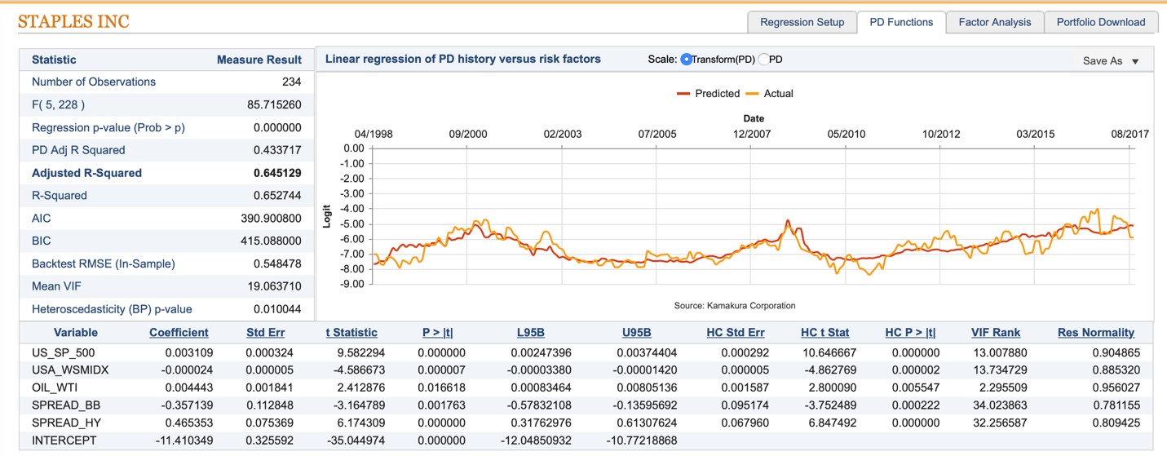Toggle the Actual series in chart legend
Image resolution: width=1167 pixels, height=456 pixels.
pyautogui.click(x=770, y=94)
